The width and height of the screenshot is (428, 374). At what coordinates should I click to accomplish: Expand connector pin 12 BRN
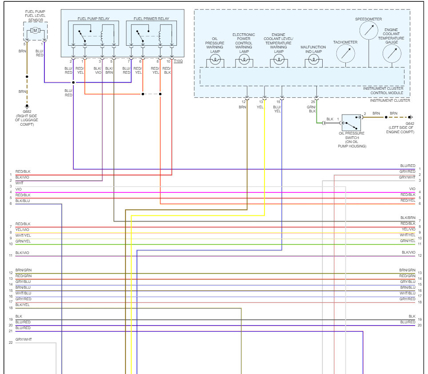point(243,104)
